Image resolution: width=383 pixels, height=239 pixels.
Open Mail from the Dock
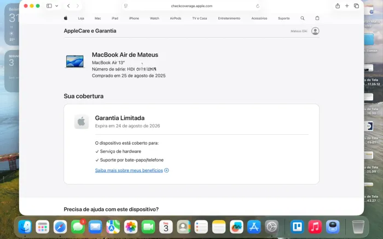click(x=96, y=227)
